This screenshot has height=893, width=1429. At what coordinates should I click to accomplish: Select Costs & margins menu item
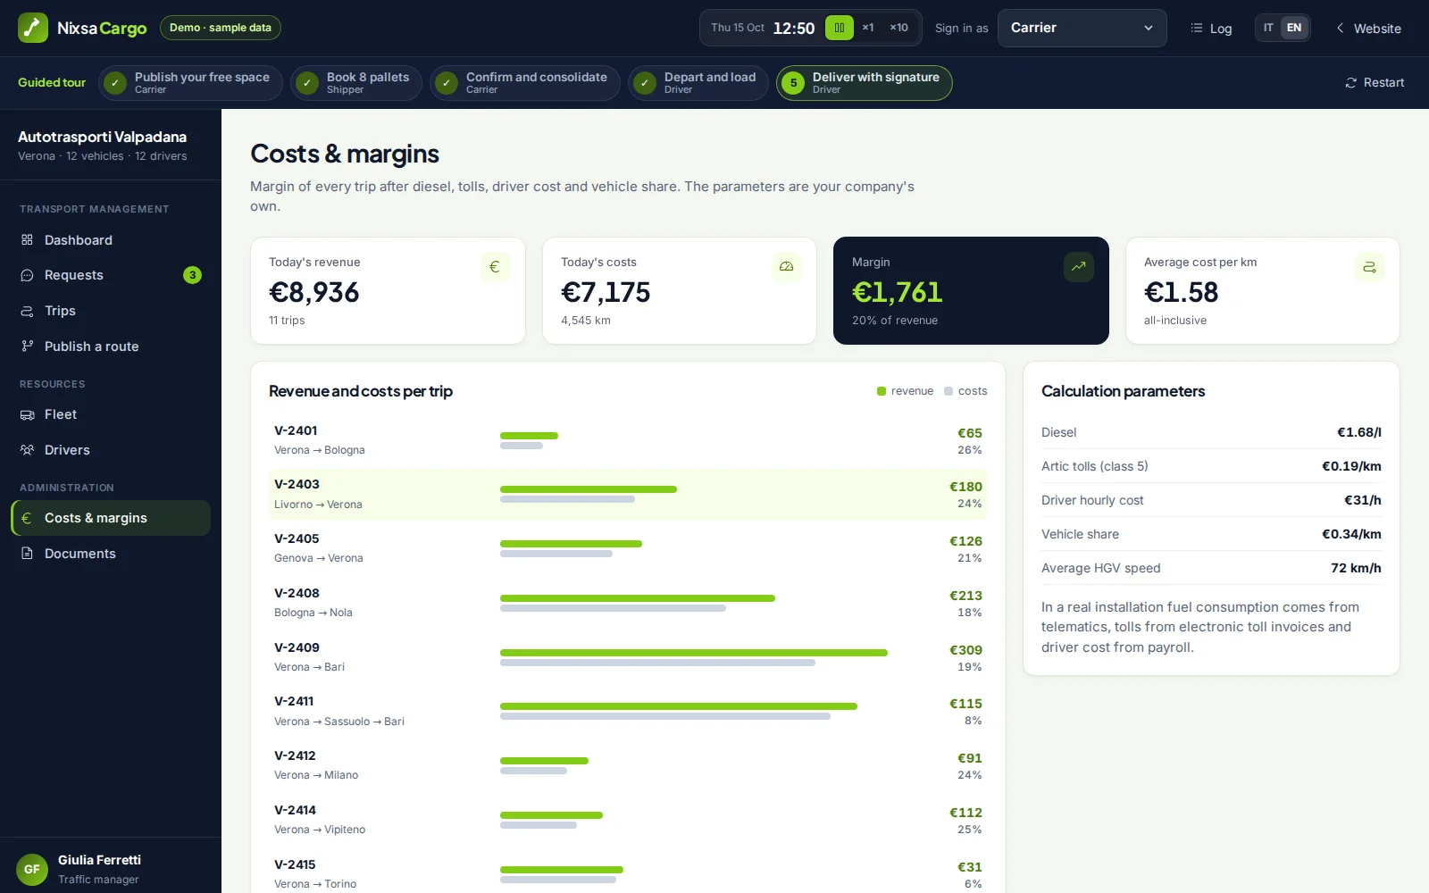point(111,518)
